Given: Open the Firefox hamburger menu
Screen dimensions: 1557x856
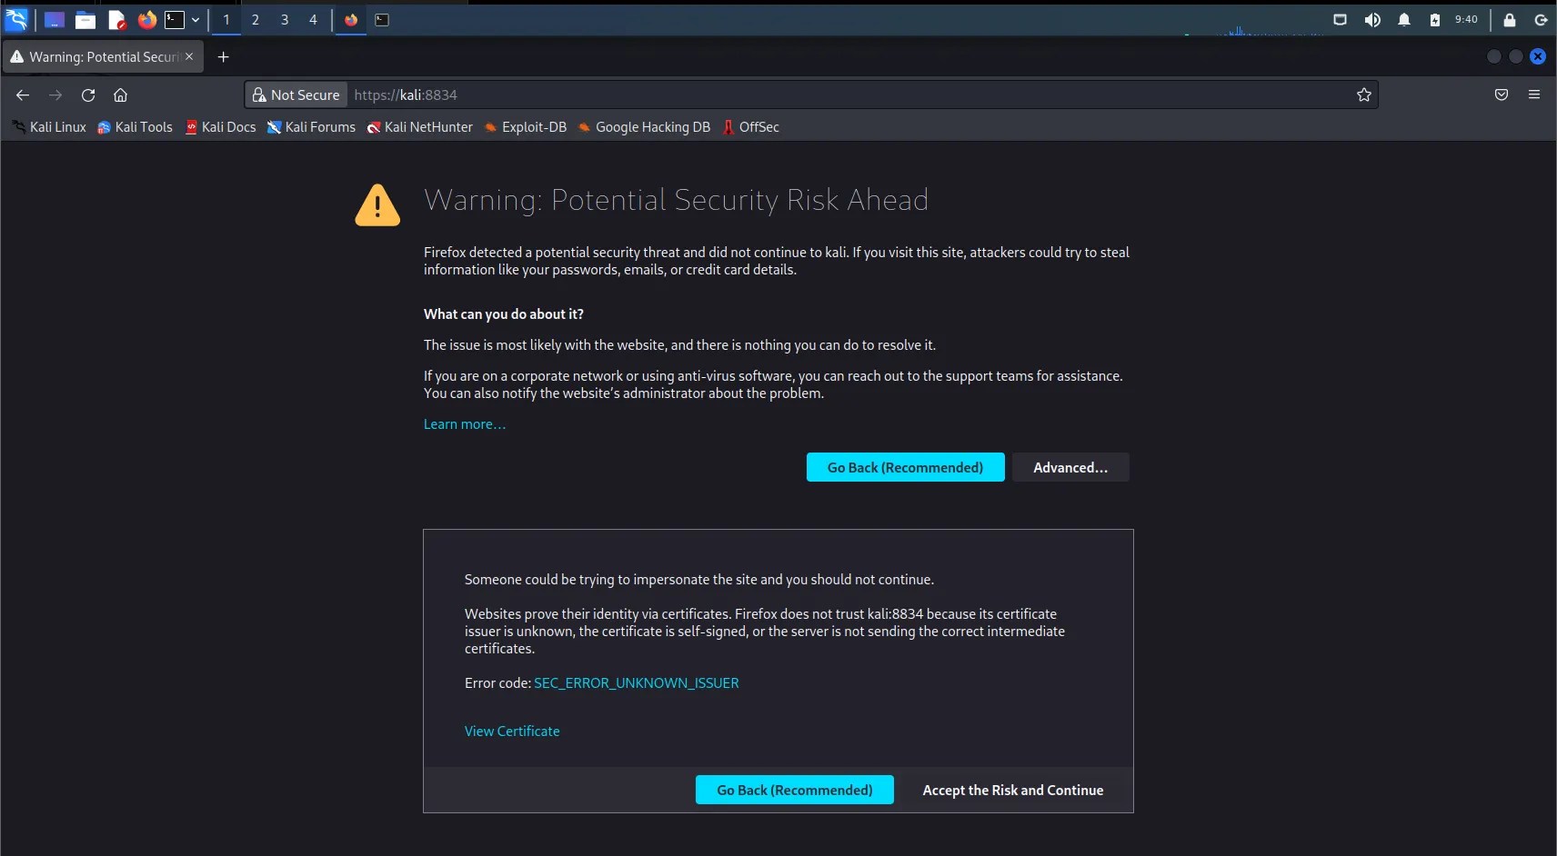Looking at the screenshot, I should (1533, 95).
